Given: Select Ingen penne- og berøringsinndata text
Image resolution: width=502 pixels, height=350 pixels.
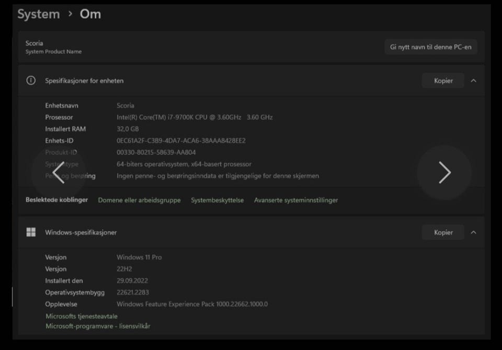Looking at the screenshot, I should (218, 176).
